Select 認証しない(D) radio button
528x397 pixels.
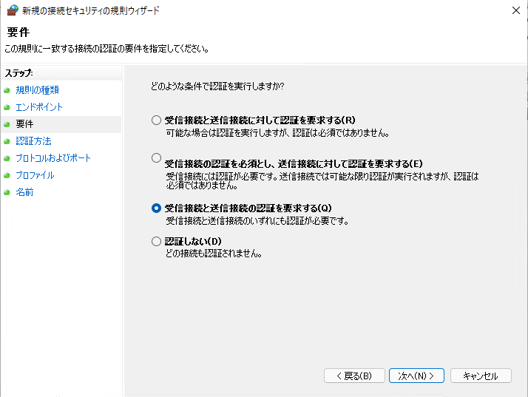tap(156, 241)
